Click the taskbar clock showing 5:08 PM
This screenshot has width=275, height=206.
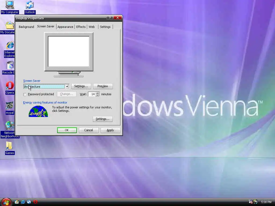tap(266, 202)
